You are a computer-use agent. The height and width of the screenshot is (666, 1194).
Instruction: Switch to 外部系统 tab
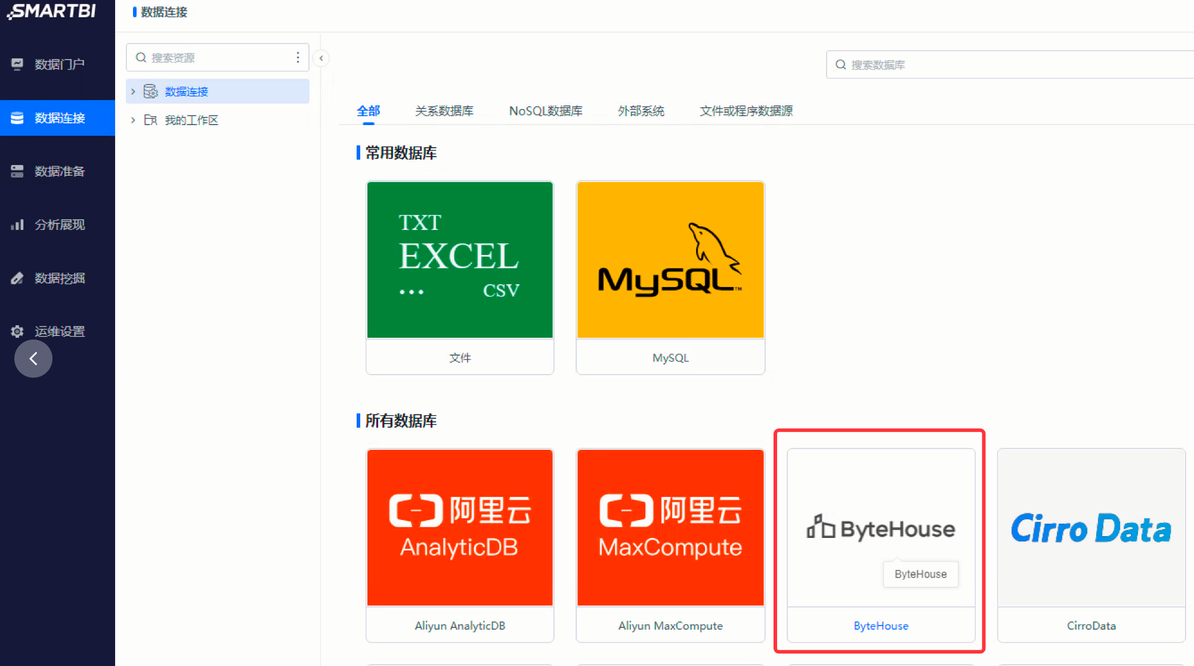coord(641,111)
